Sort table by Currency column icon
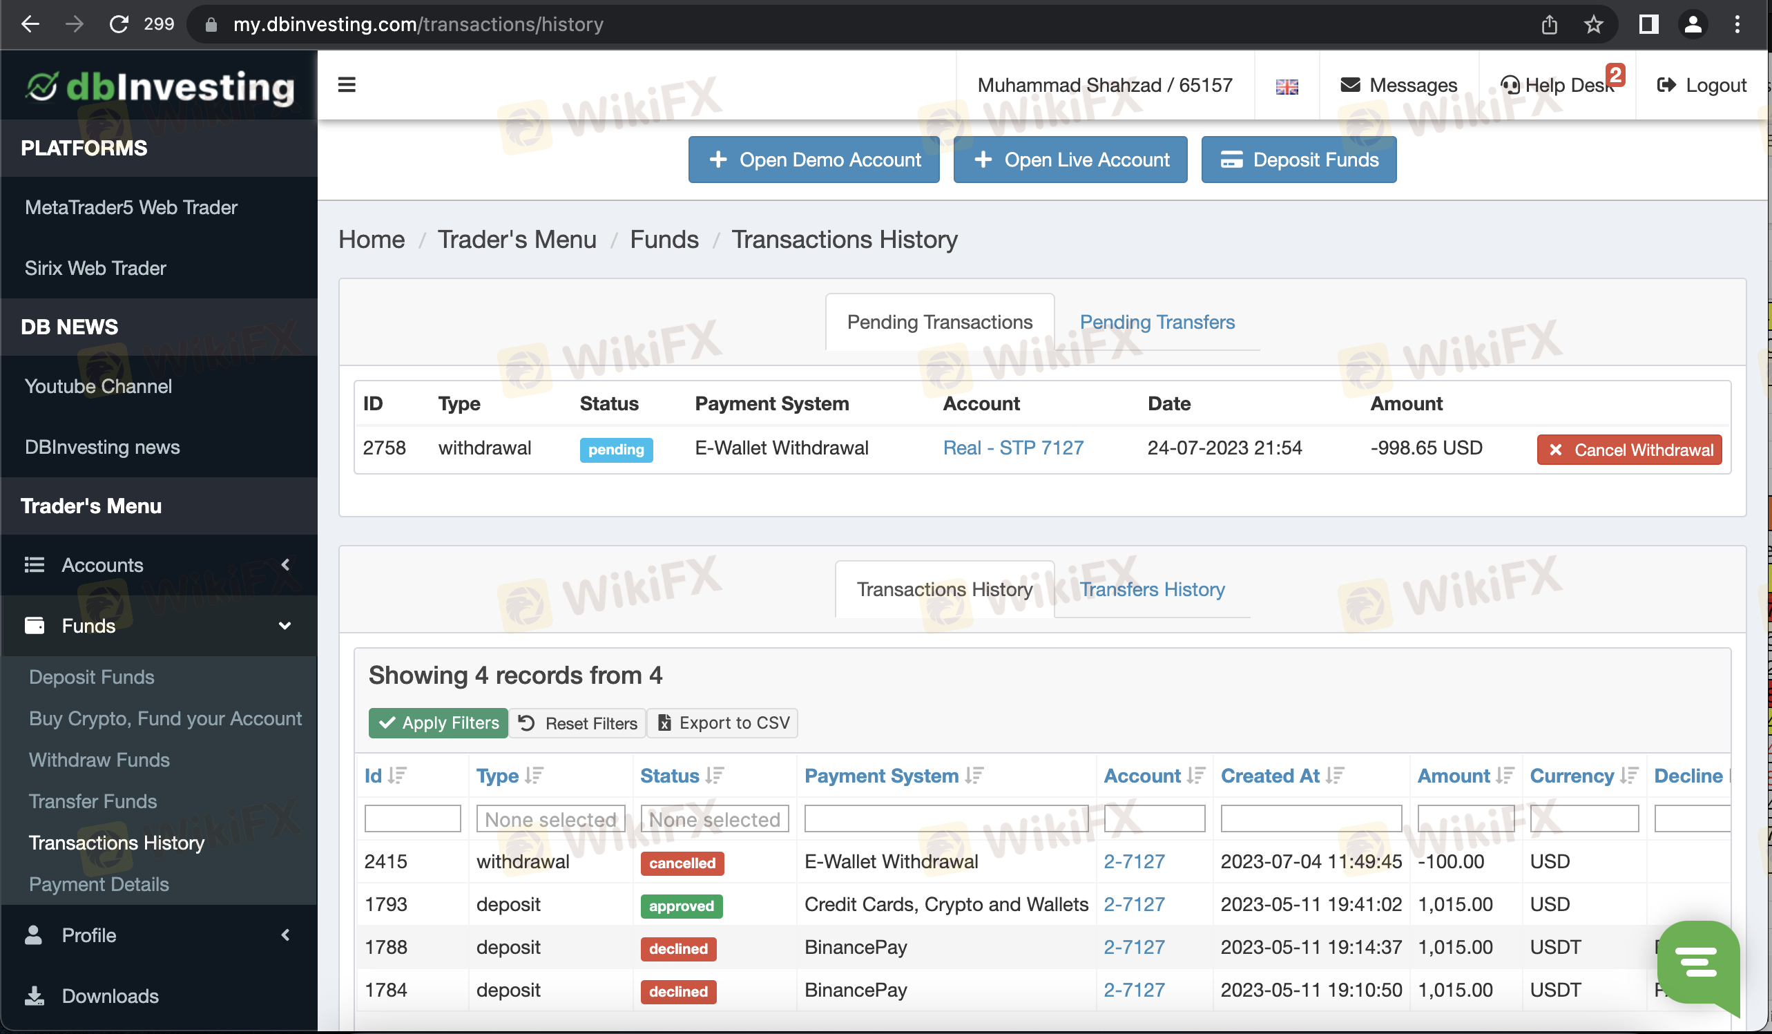Viewport: 1772px width, 1034px height. click(1629, 776)
